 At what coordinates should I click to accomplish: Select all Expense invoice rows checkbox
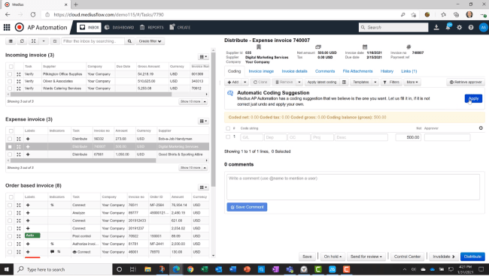[x=11, y=130]
